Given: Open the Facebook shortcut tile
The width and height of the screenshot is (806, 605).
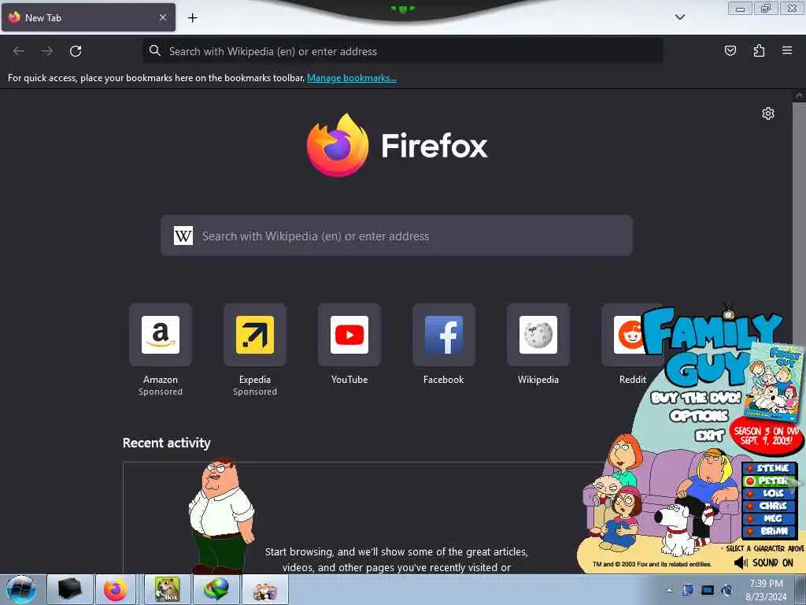Looking at the screenshot, I should click(x=444, y=335).
